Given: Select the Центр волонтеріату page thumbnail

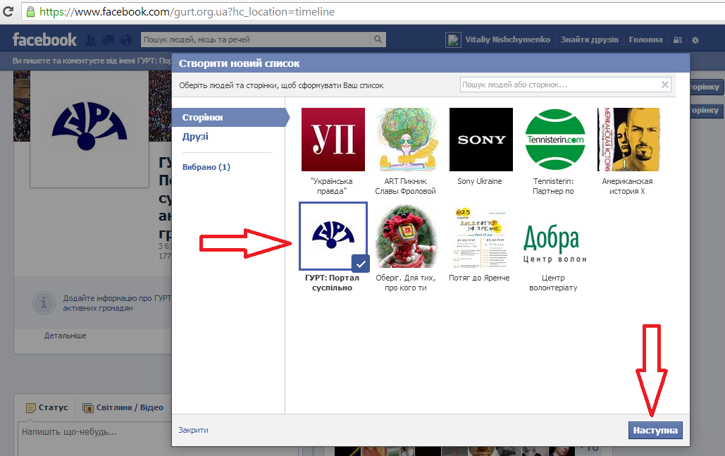Looking at the screenshot, I should click(555, 236).
